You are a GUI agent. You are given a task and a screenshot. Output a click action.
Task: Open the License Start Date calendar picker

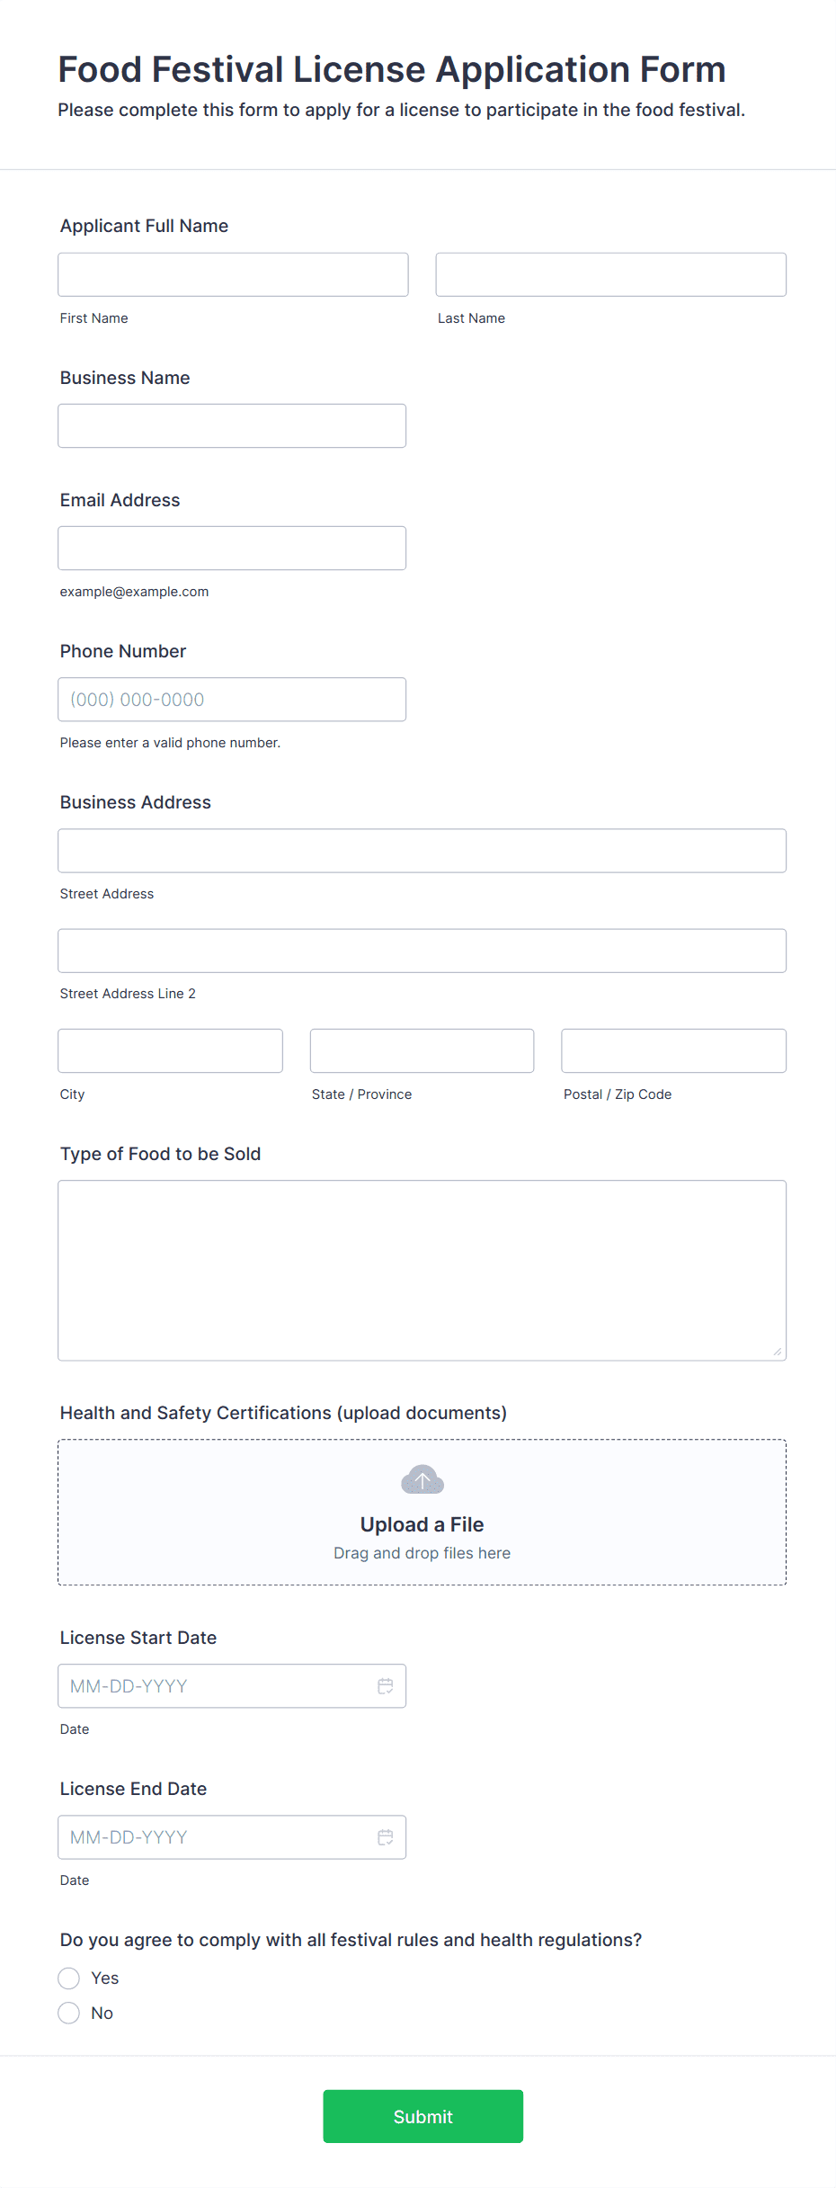point(386,1686)
